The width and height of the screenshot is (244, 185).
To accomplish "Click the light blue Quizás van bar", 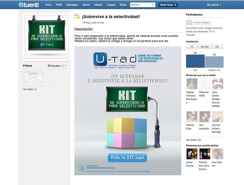I will click(214, 62).
